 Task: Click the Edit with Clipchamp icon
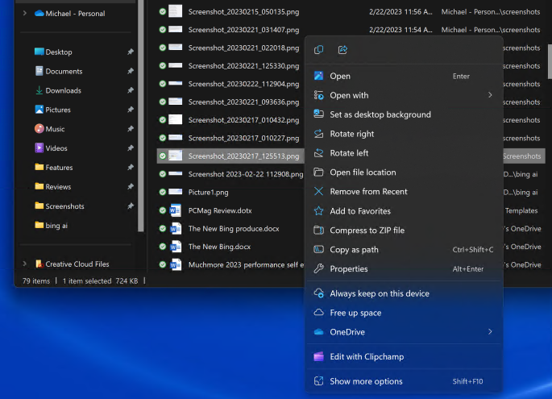(319, 356)
